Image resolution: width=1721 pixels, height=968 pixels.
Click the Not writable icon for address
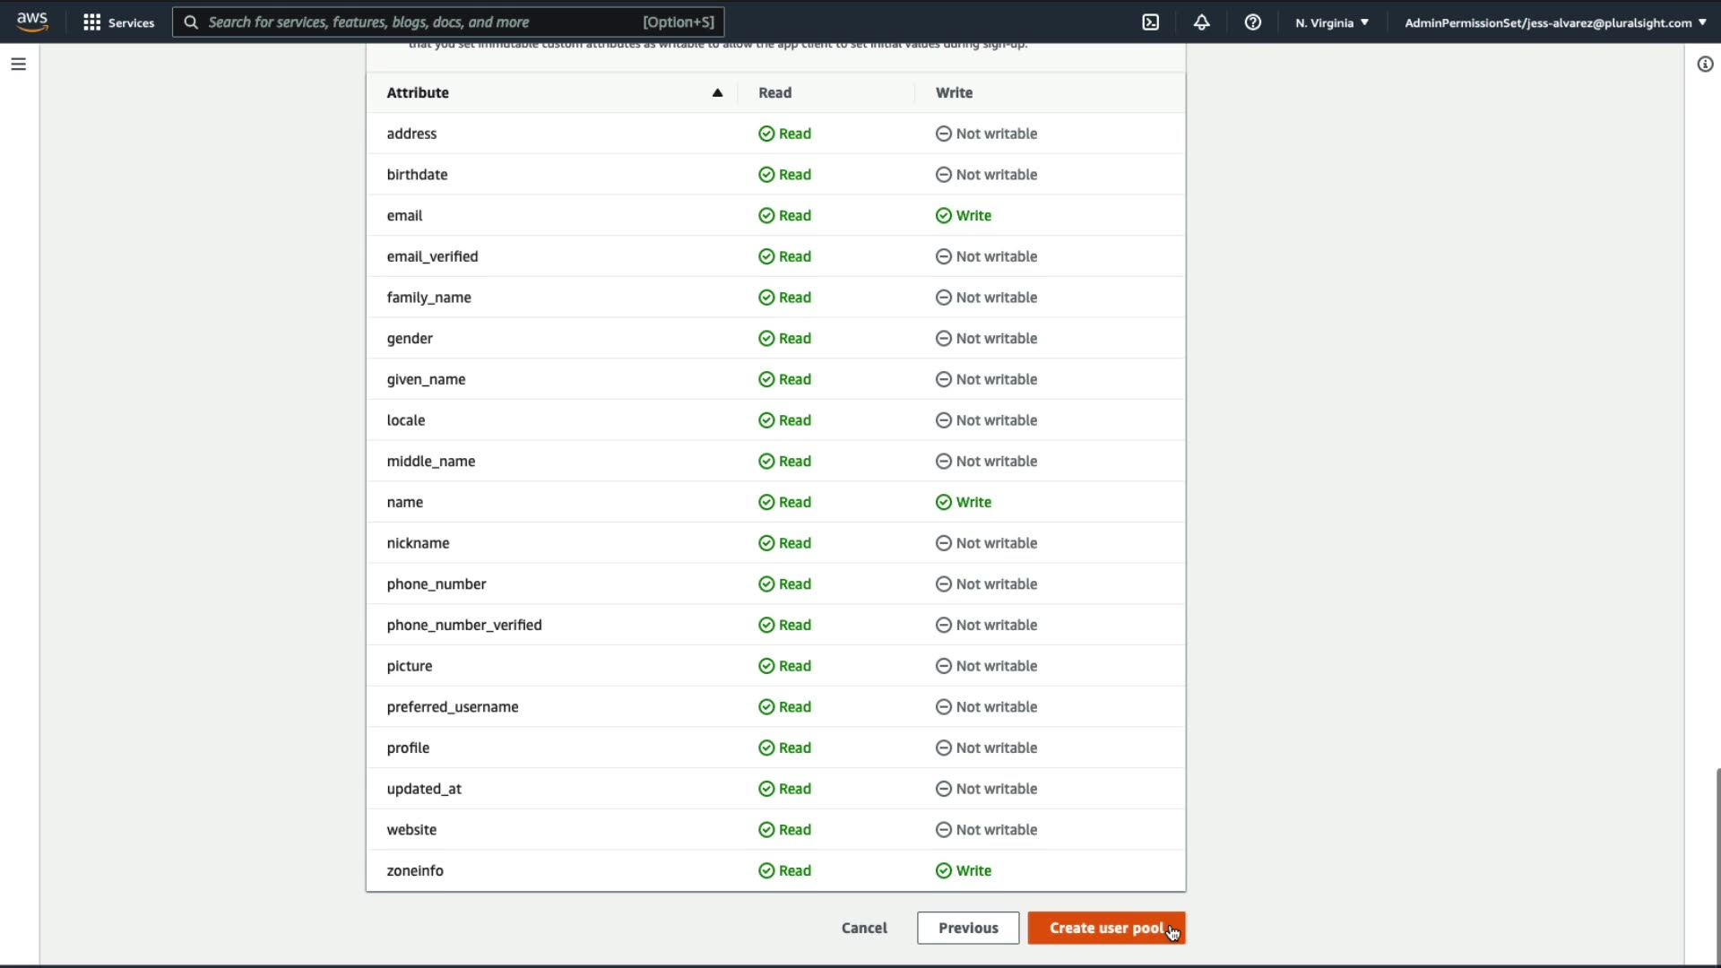point(944,134)
